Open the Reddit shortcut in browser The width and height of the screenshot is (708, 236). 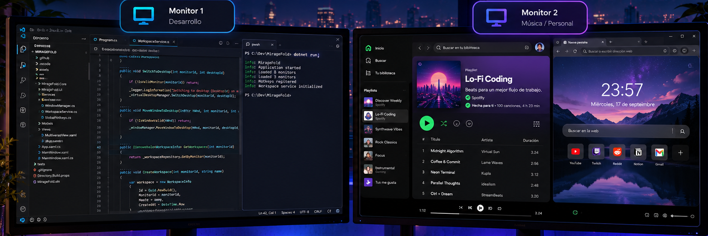[617, 152]
